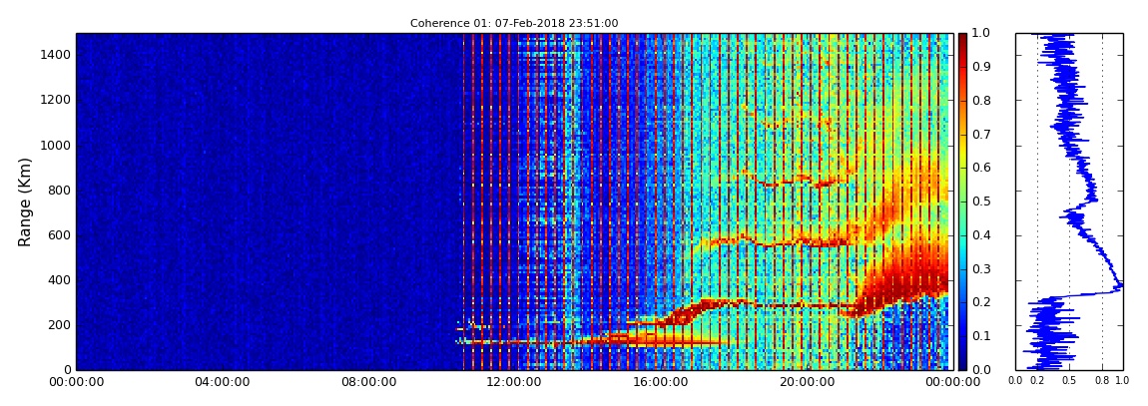Select the 1200 range tick label
1148x406 pixels.
point(56,100)
